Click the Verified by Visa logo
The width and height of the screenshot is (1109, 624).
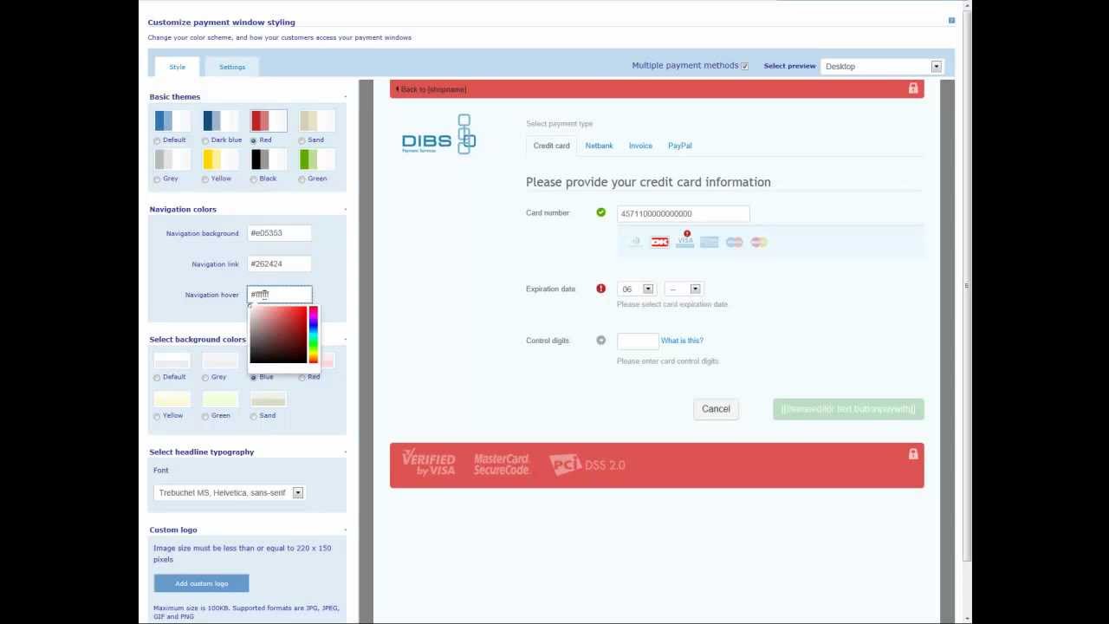428,464
